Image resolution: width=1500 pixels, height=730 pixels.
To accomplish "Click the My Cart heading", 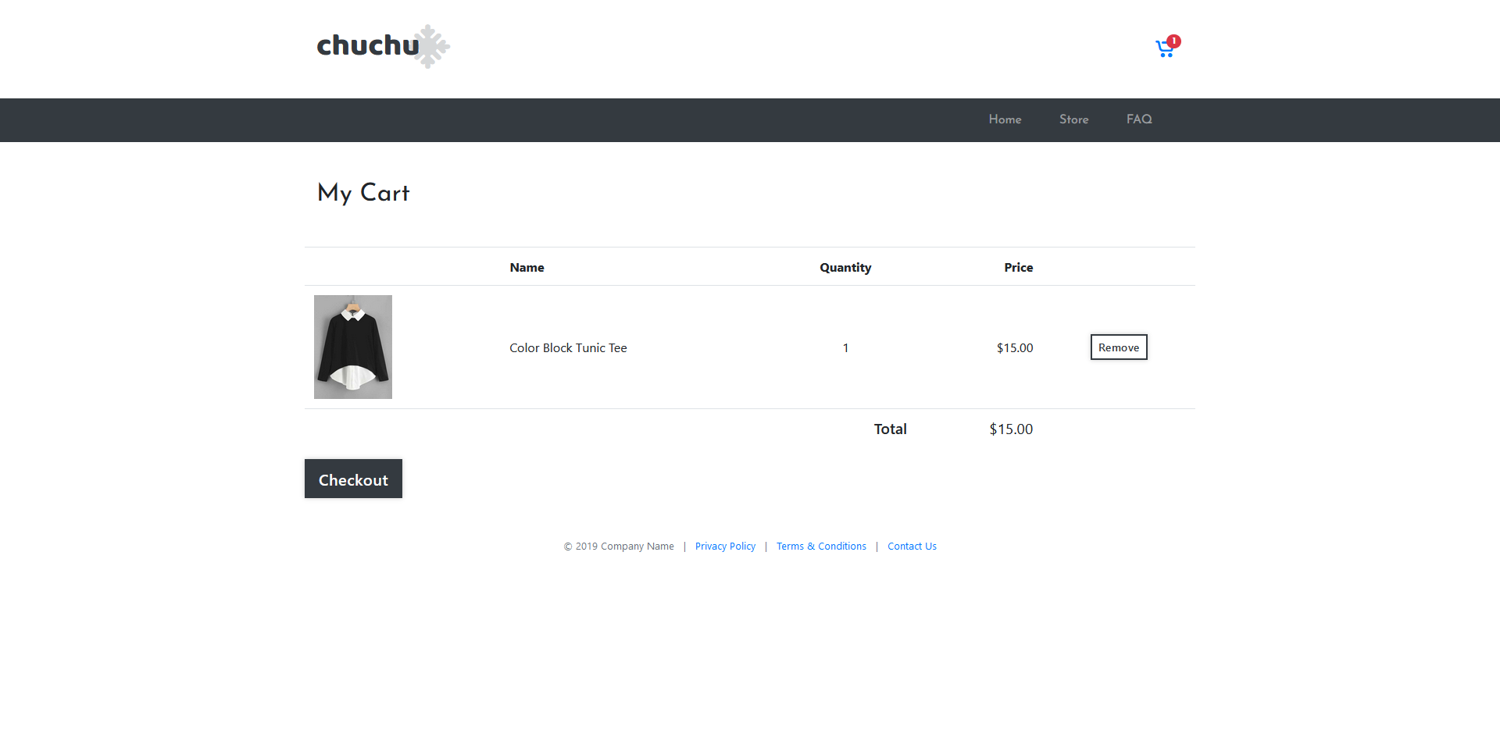I will (363, 193).
